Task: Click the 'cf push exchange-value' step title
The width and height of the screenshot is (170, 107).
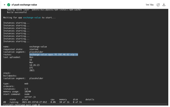Action: 24,5
